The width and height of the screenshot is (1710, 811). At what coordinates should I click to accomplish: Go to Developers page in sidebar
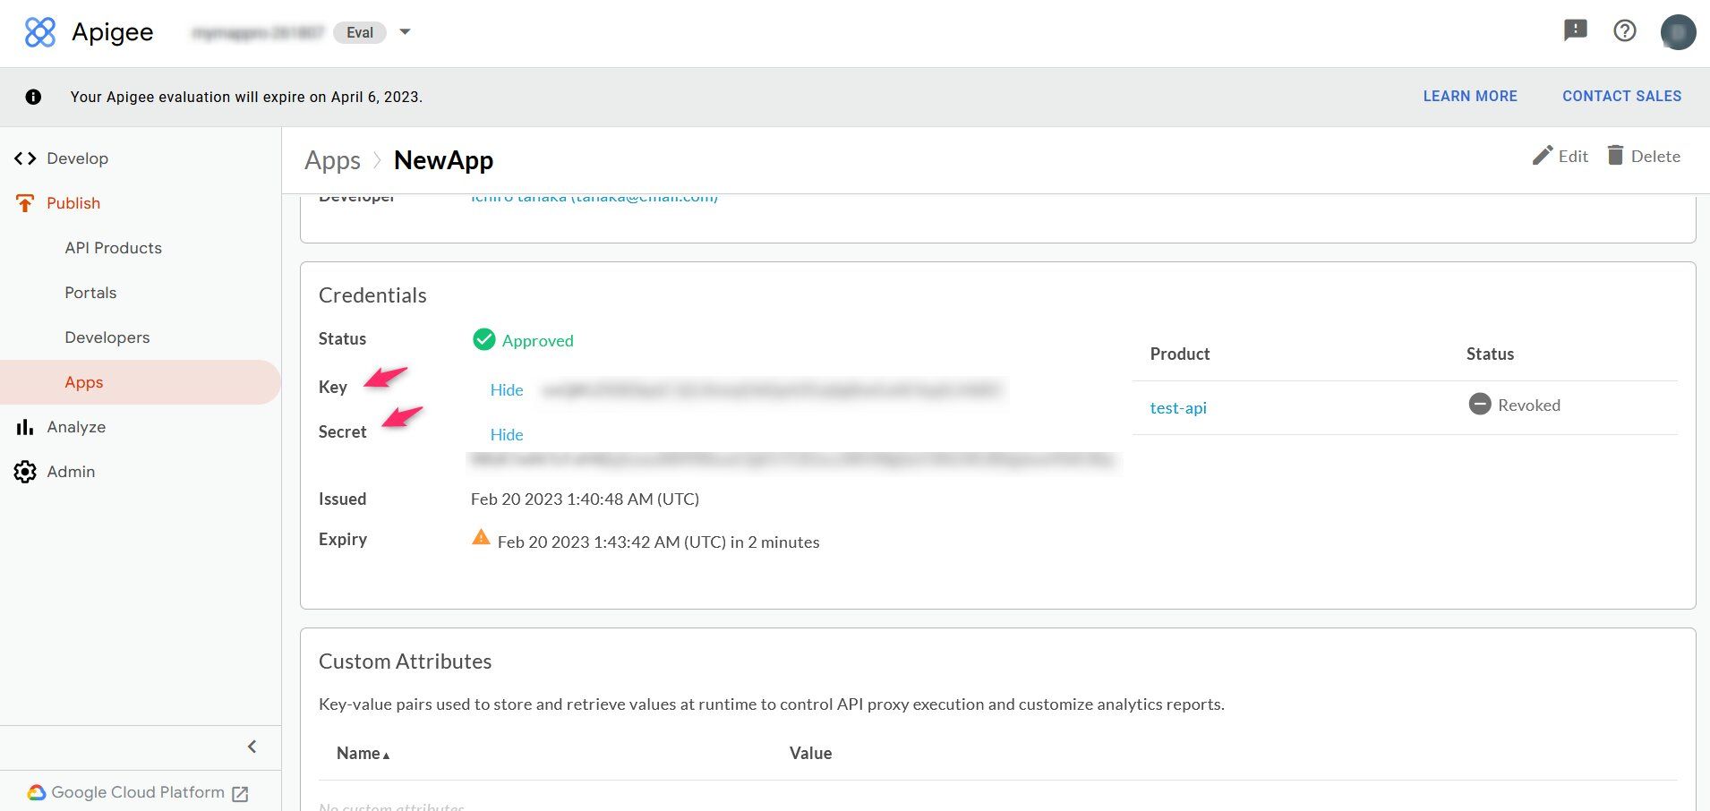(107, 337)
